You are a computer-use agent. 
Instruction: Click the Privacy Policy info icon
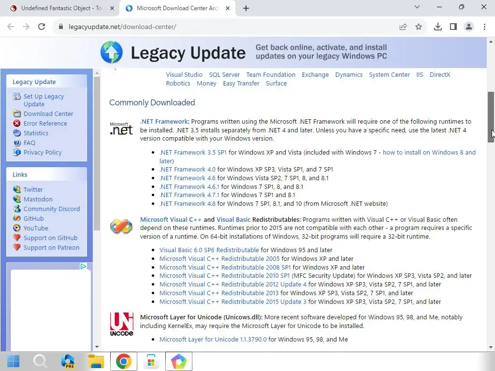pyautogui.click(x=17, y=152)
